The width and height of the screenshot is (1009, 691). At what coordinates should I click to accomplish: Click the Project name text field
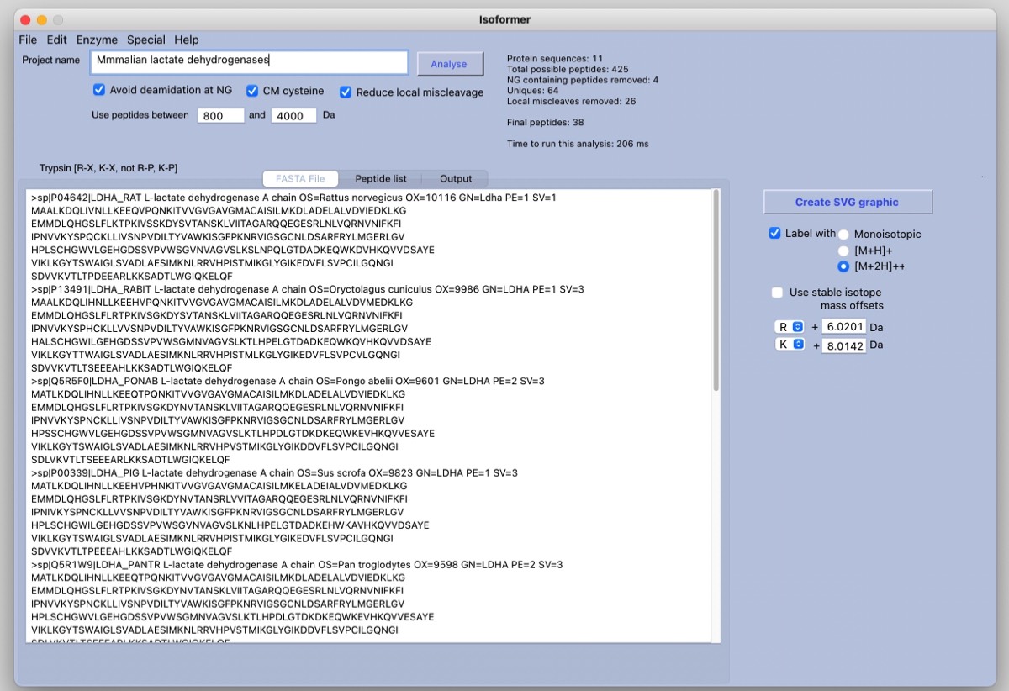(249, 61)
